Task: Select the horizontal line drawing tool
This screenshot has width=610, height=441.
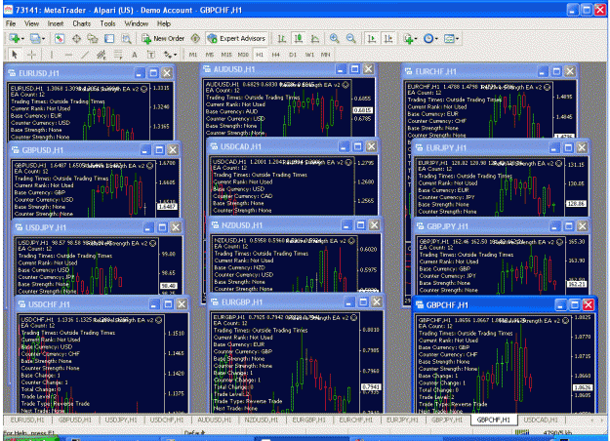Action: pyautogui.click(x=68, y=55)
